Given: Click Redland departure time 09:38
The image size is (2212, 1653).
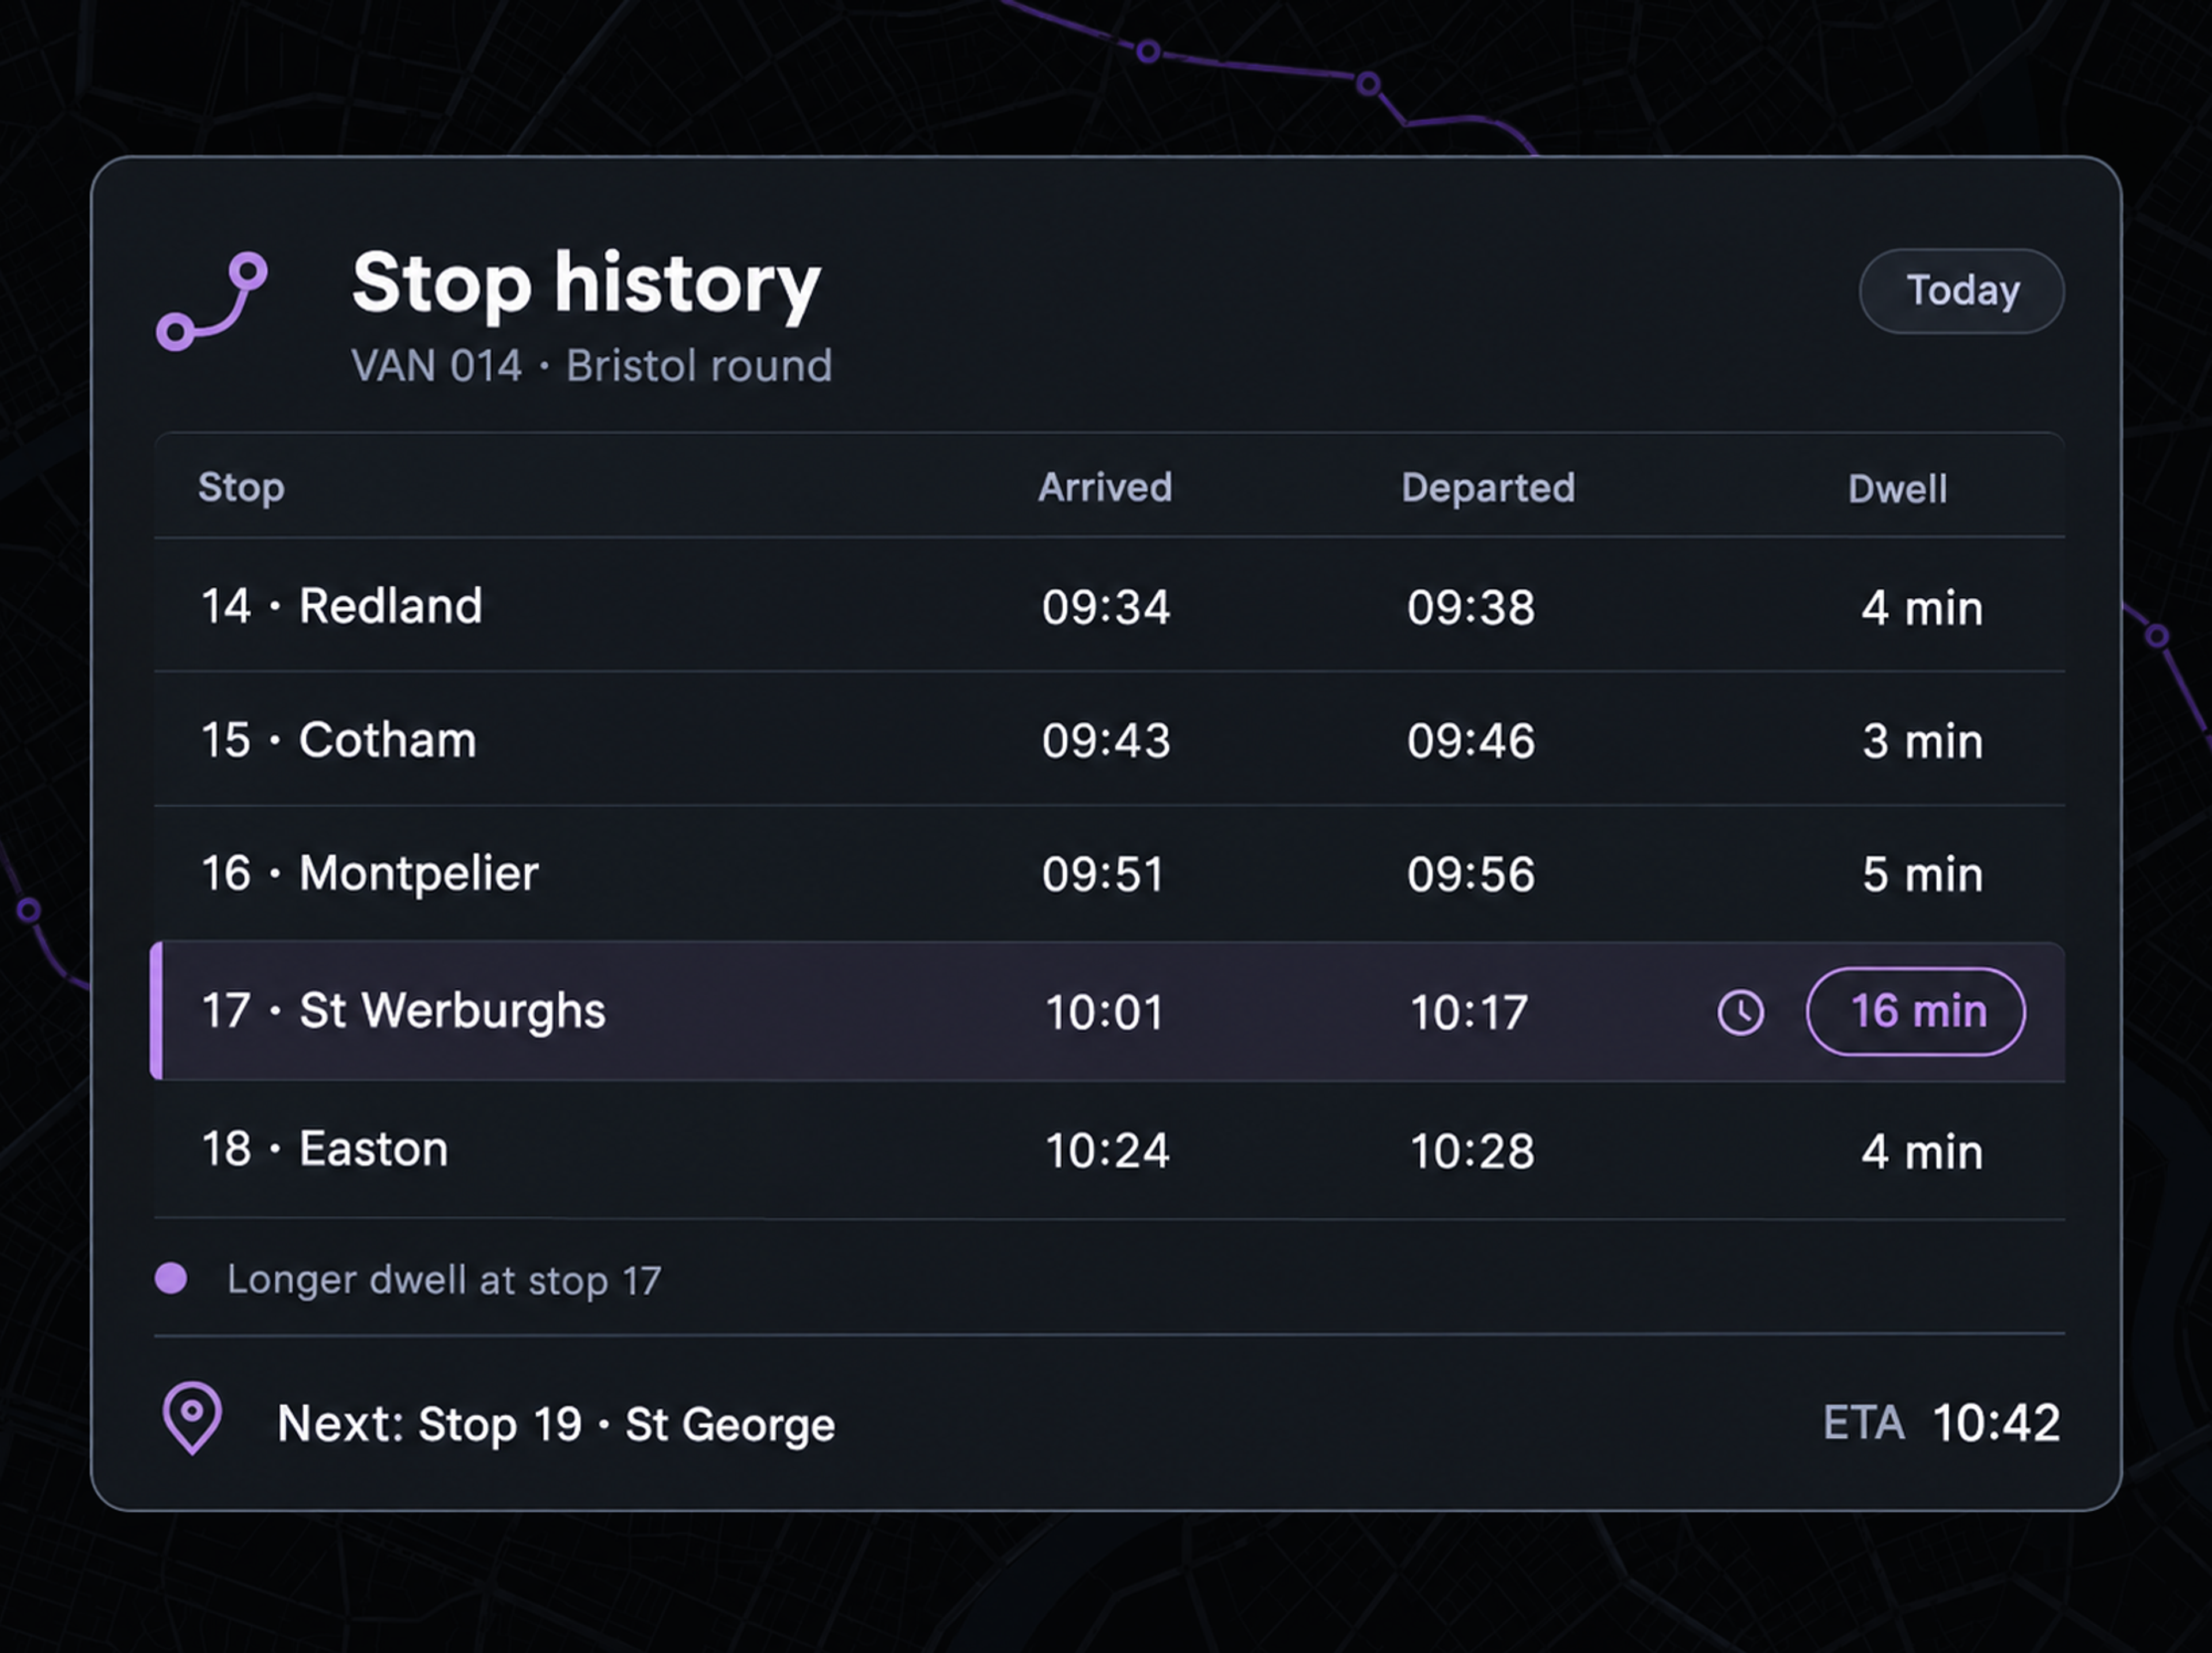Looking at the screenshot, I should (x=1471, y=607).
